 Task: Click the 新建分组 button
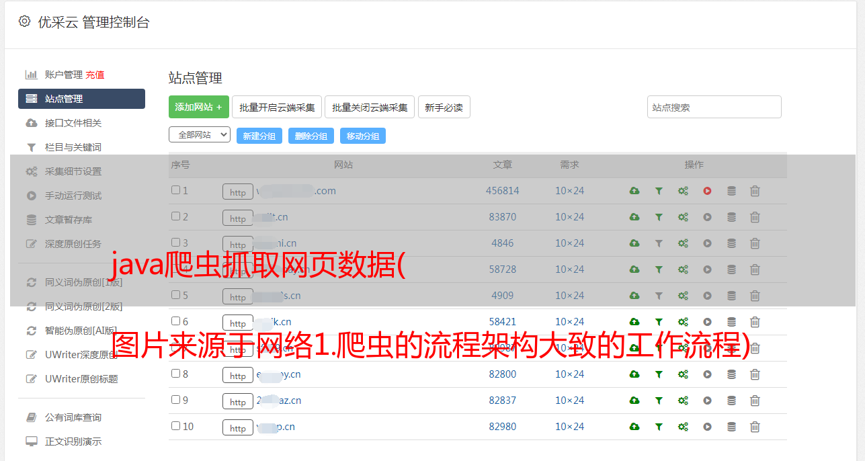tap(259, 136)
